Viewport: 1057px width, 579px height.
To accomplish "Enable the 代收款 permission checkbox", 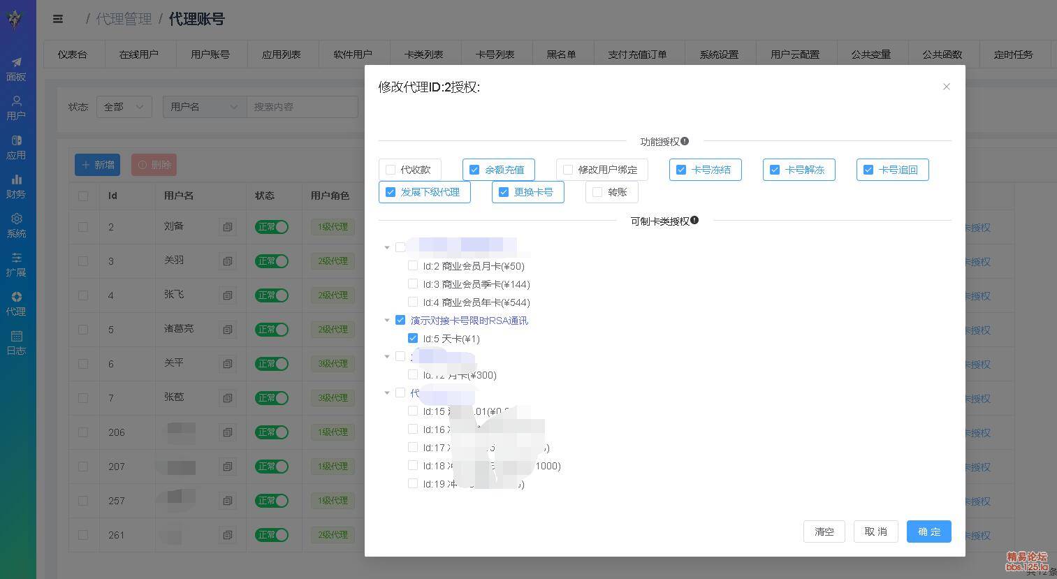I will [391, 170].
